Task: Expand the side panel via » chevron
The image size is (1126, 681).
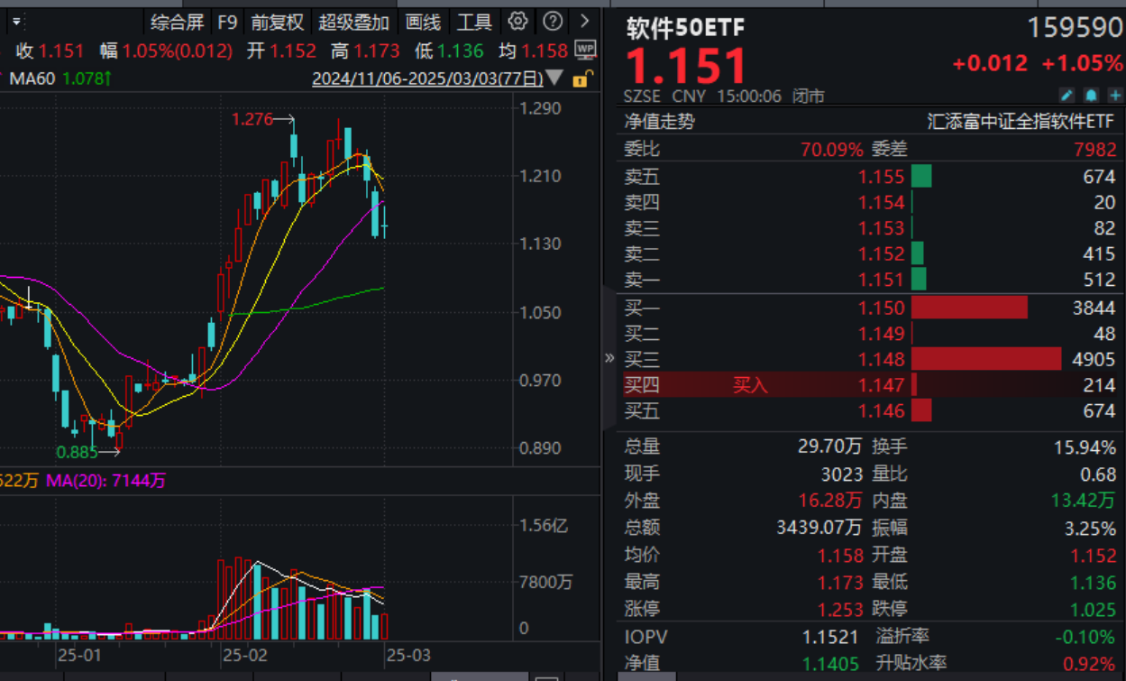Action: pyautogui.click(x=611, y=358)
